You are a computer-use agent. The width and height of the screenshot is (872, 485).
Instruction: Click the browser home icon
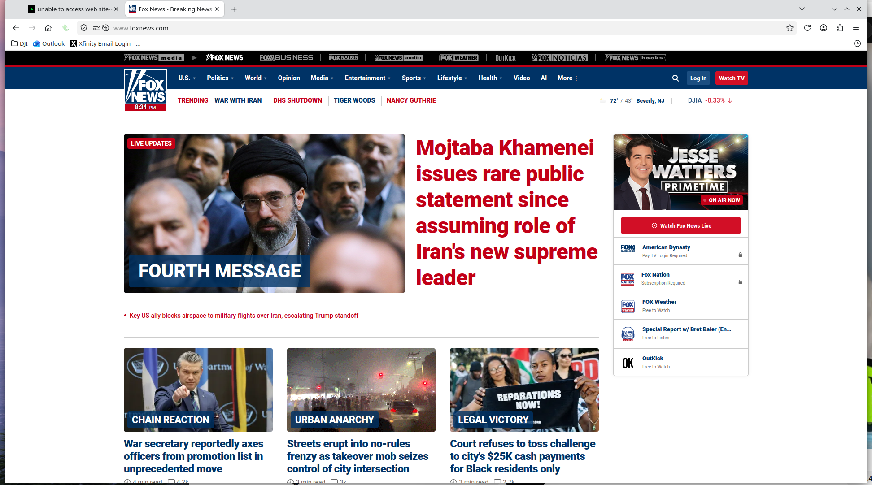click(48, 28)
